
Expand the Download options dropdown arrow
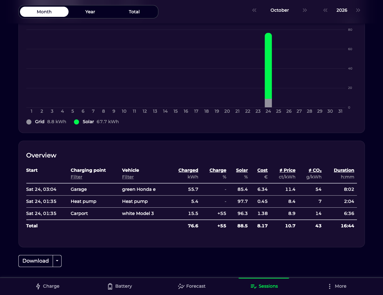(x=57, y=261)
